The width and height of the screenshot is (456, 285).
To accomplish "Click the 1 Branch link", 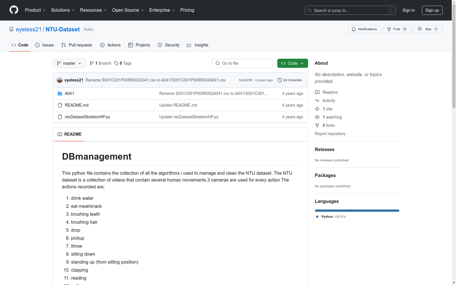I will 100,63.
